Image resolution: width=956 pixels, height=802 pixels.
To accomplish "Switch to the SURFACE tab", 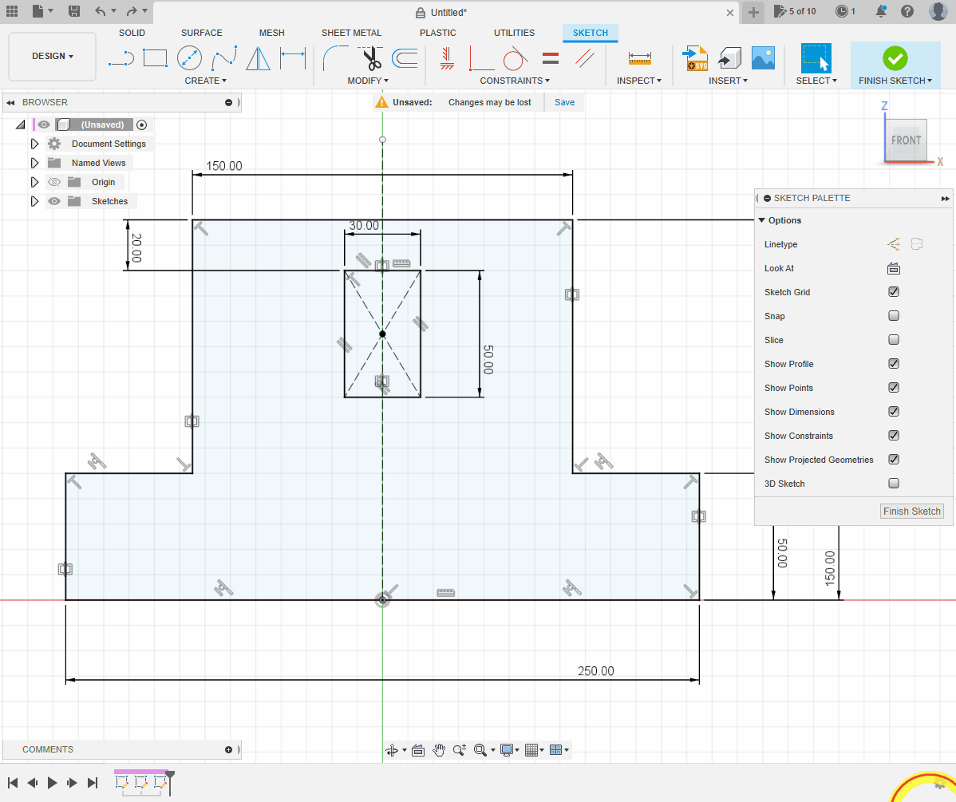I will 201,33.
